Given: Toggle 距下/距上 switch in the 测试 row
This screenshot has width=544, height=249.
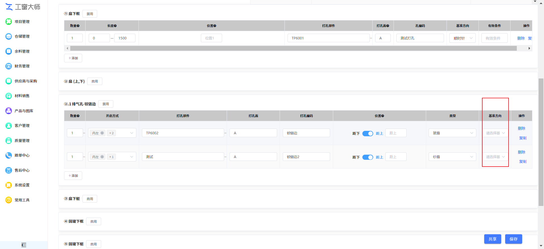Looking at the screenshot, I should pos(367,157).
